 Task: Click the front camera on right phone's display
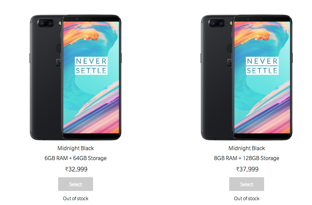coord(248,19)
